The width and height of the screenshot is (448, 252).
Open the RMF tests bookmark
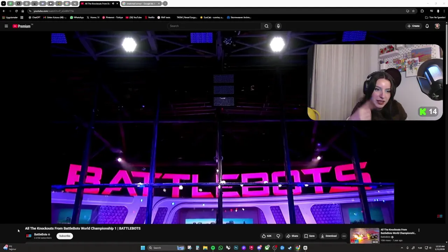(164, 17)
